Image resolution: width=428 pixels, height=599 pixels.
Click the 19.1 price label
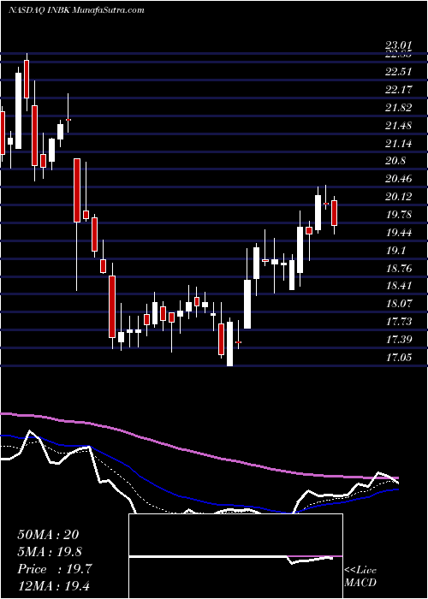click(395, 251)
